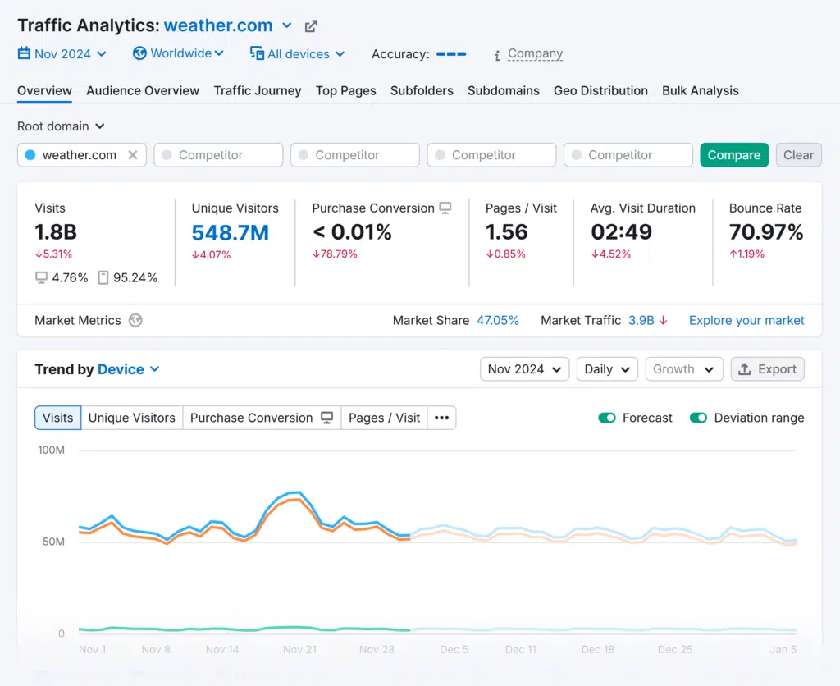Screen dimensions: 840x686
Task: Switch to the Traffic Journey tab
Action: (x=258, y=91)
